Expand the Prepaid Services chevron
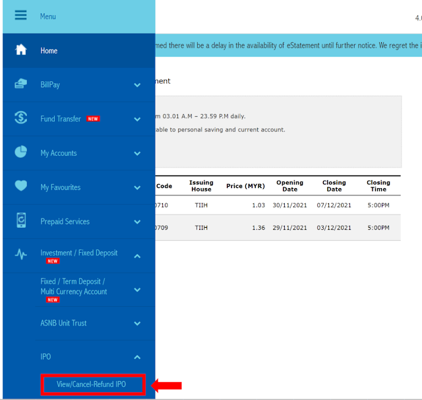Screen dimensions: 422x400 coord(137,222)
